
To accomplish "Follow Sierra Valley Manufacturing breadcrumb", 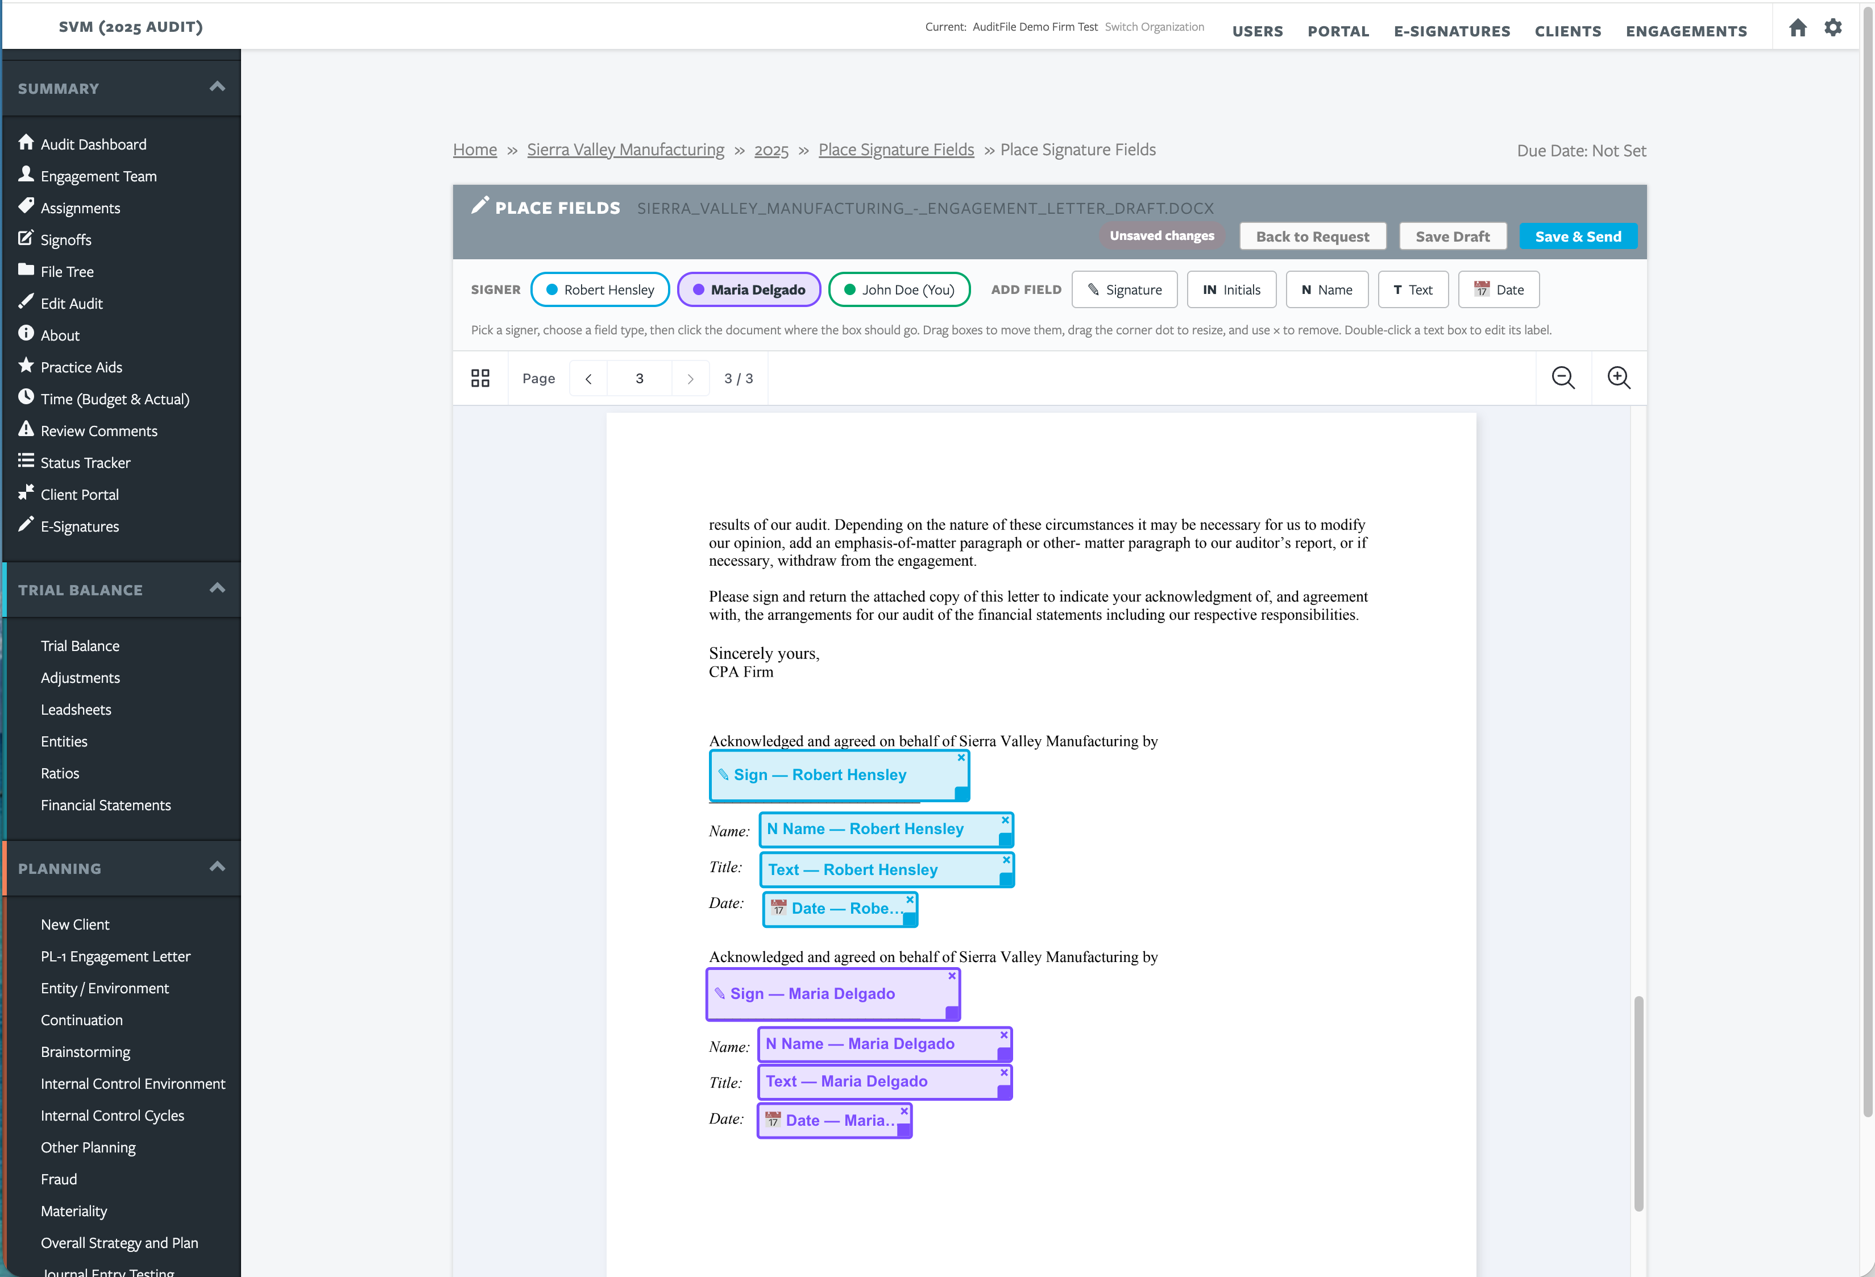I will pyautogui.click(x=625, y=150).
